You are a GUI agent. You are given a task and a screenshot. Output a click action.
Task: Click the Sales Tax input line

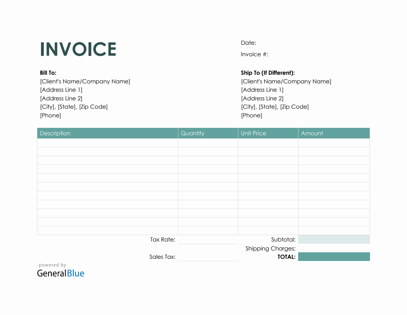point(208,256)
